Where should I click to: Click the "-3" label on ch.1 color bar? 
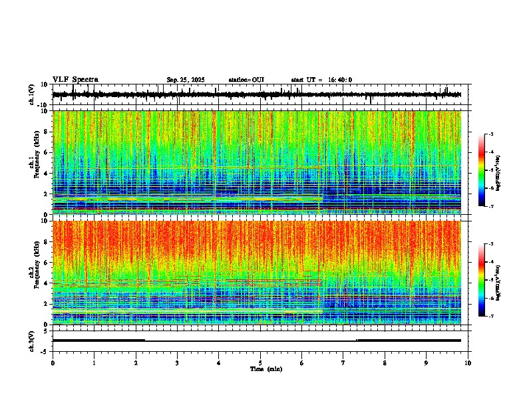[x=490, y=134]
